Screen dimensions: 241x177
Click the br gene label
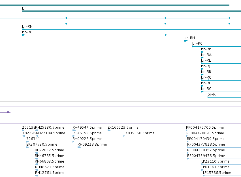[x=24, y=8]
